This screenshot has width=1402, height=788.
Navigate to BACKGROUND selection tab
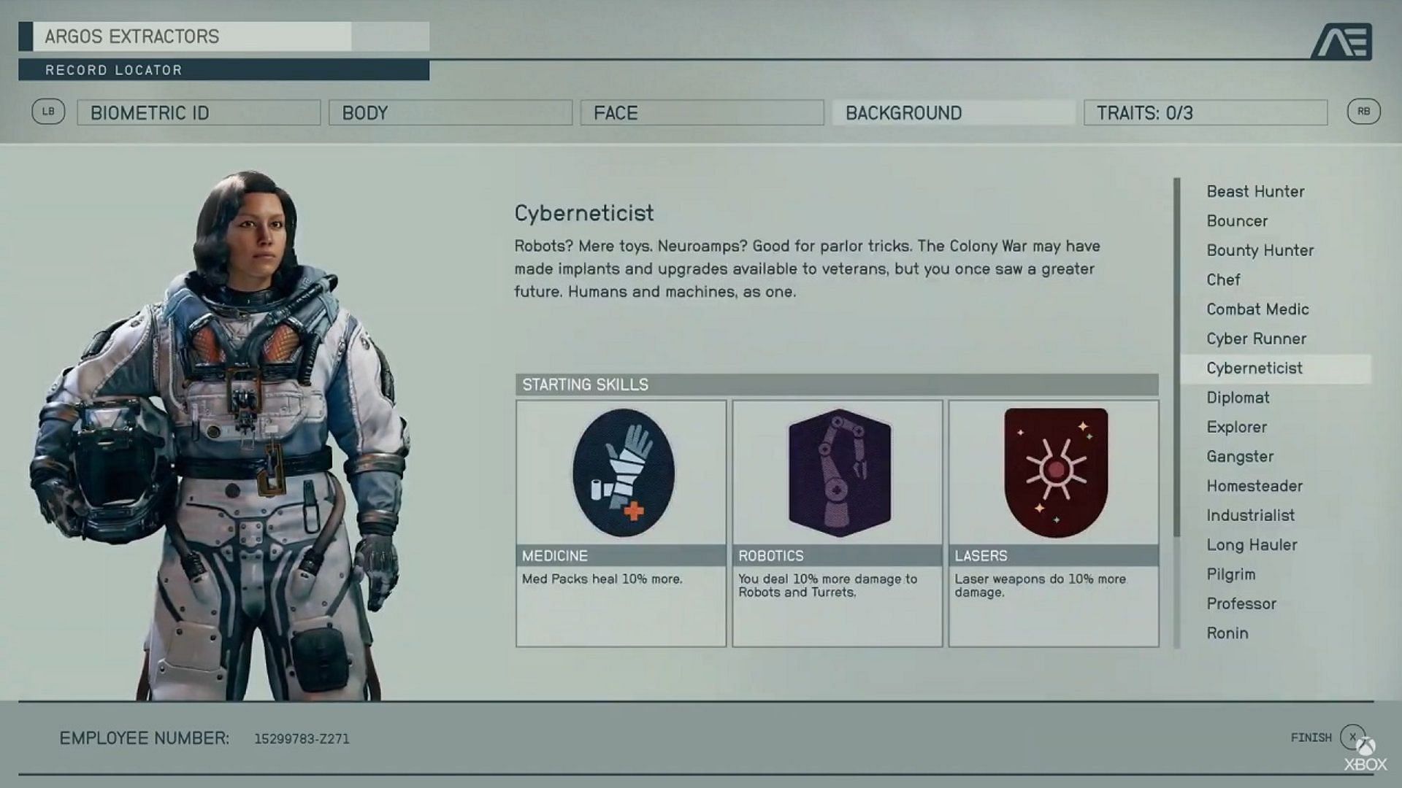point(953,112)
